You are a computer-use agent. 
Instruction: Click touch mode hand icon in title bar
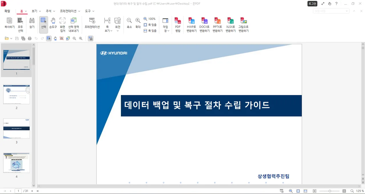coord(330,3)
